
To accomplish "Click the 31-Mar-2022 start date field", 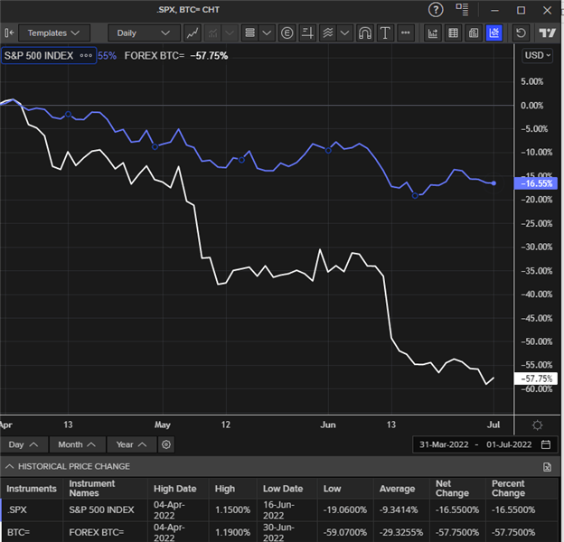I will point(444,444).
